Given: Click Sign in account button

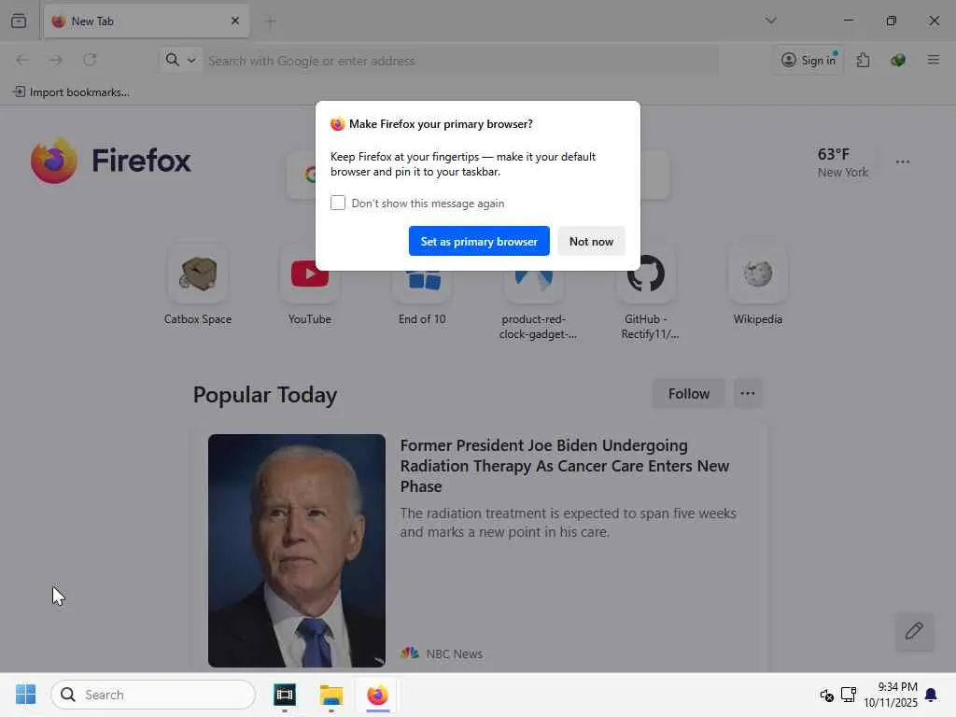Looking at the screenshot, I should [x=809, y=60].
